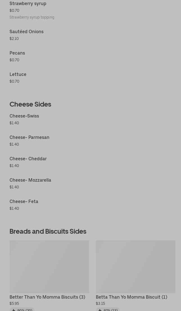The image size is (181, 311).
Task: Click thumbs-up rating icon showing 92%
Action: click(x=100, y=310)
